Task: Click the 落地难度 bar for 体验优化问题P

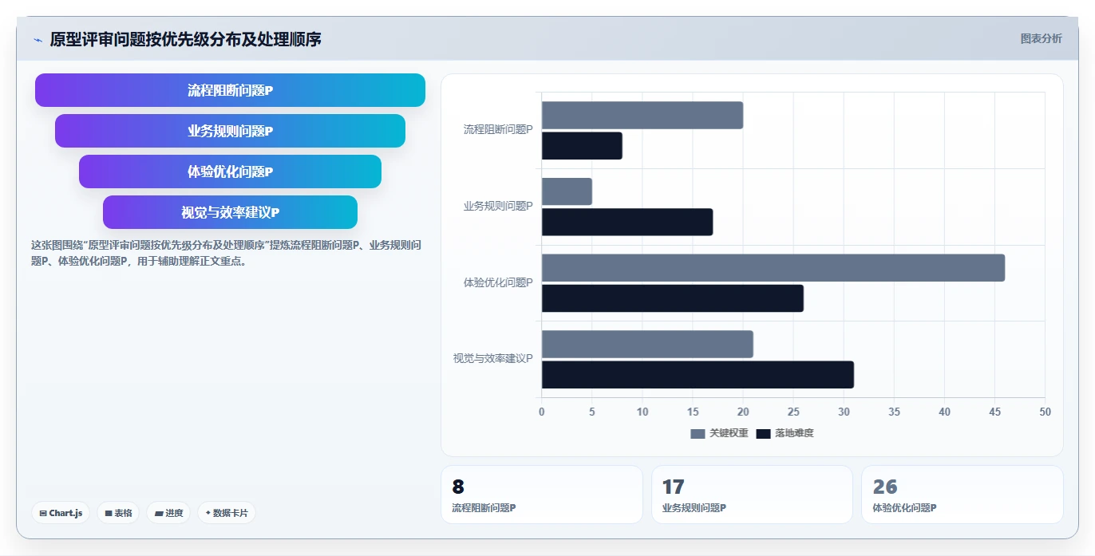Action: pos(673,298)
